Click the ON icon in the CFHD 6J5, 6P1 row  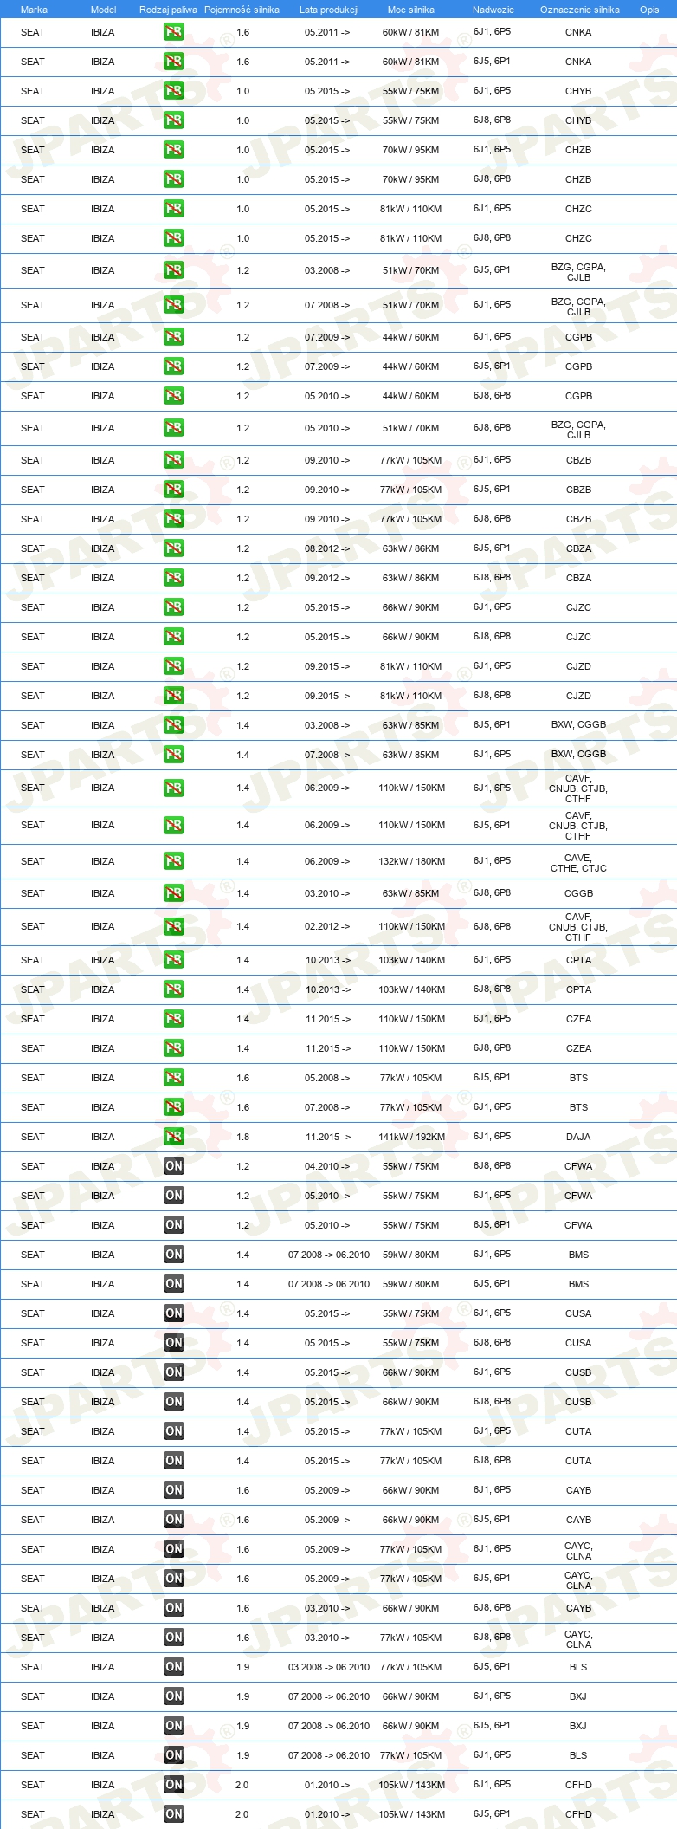coord(173,1814)
